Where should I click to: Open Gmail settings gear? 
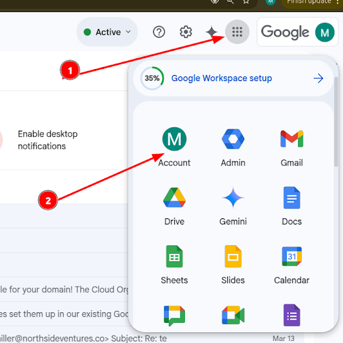pos(186,32)
